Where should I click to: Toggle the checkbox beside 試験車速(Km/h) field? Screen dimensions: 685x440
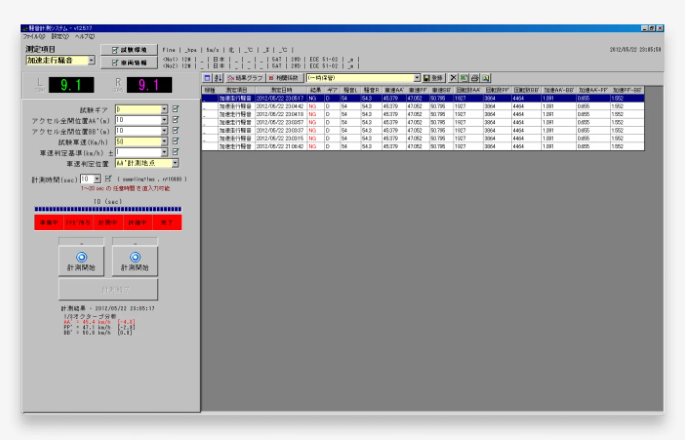(176, 141)
